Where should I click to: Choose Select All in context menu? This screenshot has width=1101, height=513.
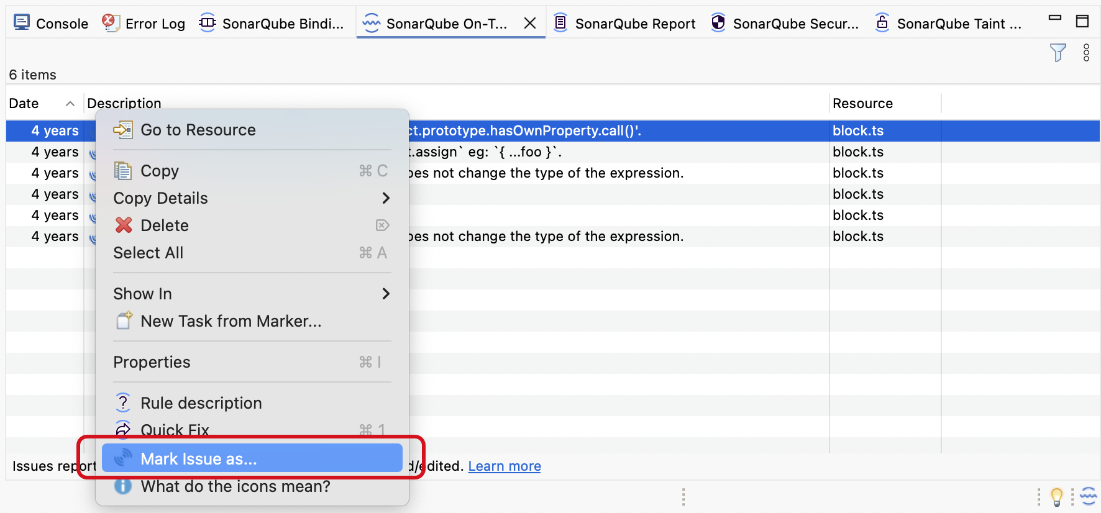coord(252,253)
